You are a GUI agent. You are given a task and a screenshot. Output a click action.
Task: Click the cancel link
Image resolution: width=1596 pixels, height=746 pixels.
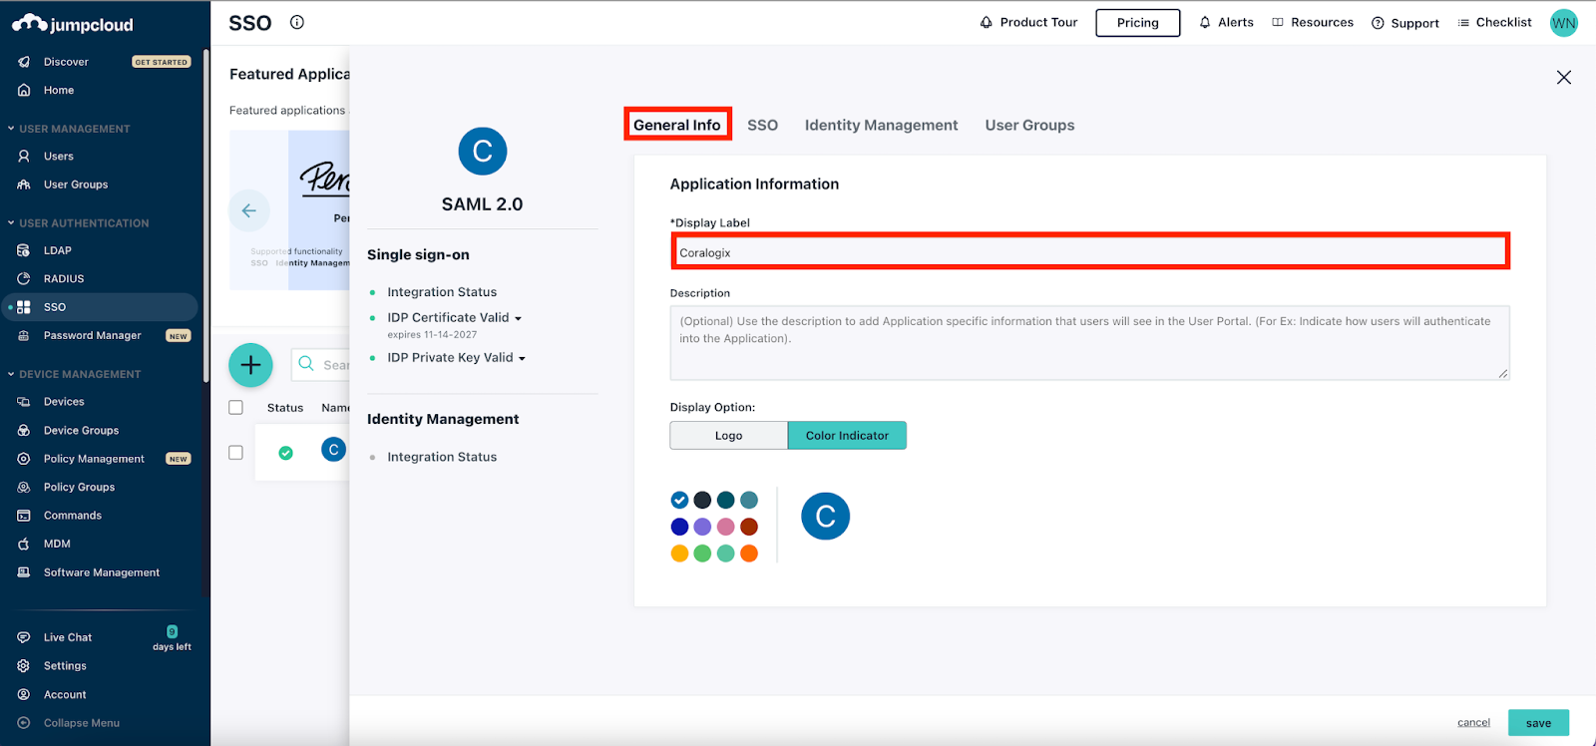click(x=1473, y=723)
